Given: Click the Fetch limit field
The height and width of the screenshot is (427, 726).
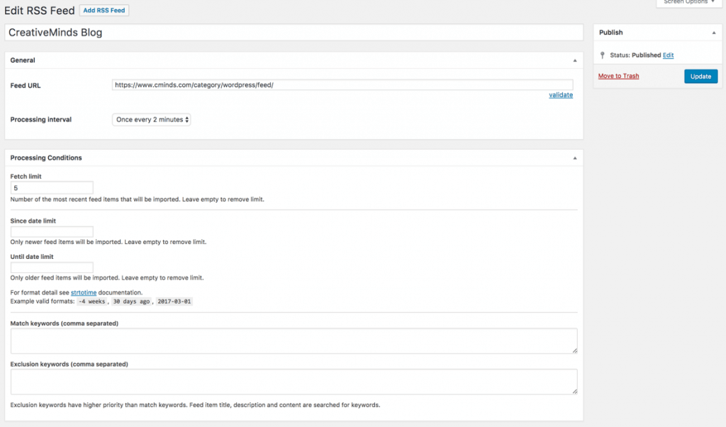Looking at the screenshot, I should point(52,188).
